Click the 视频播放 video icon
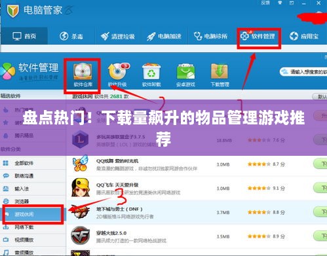The height and width of the screenshot is (256, 327). tap(6, 240)
